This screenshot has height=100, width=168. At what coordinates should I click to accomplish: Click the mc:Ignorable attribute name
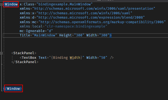point(32,31)
